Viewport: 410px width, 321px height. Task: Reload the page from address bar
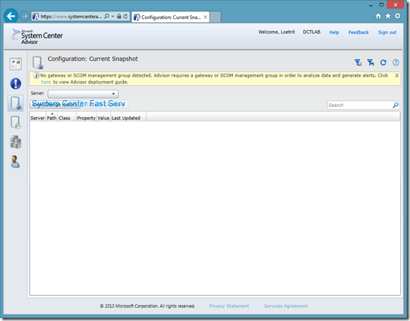pyautogui.click(x=125, y=16)
